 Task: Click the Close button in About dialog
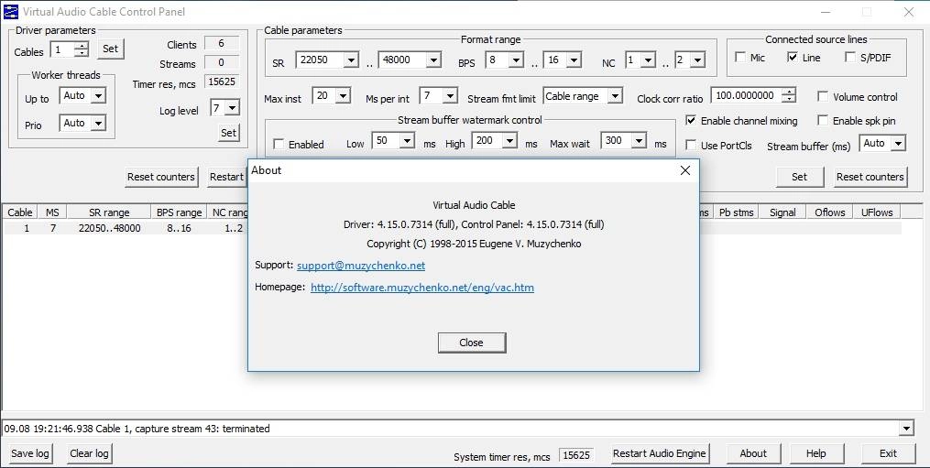(x=472, y=343)
